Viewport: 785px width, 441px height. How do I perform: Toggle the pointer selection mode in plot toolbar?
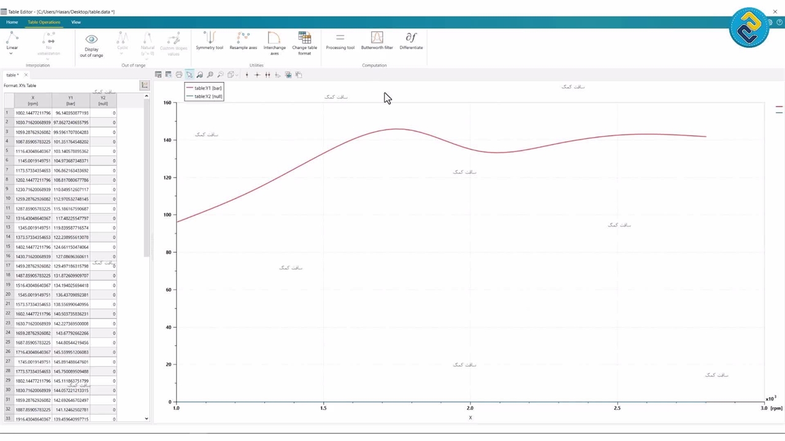tap(189, 75)
